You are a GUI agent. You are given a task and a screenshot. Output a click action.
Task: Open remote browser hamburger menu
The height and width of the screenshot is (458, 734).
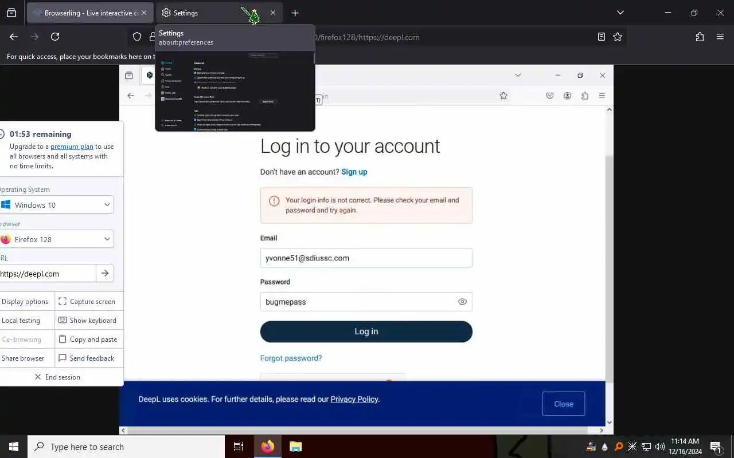pyautogui.click(x=602, y=96)
